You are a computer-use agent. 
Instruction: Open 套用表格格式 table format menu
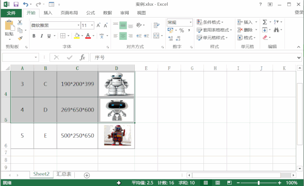pyautogui.click(x=214, y=30)
